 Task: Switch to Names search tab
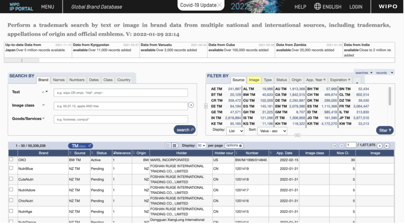coord(59,80)
